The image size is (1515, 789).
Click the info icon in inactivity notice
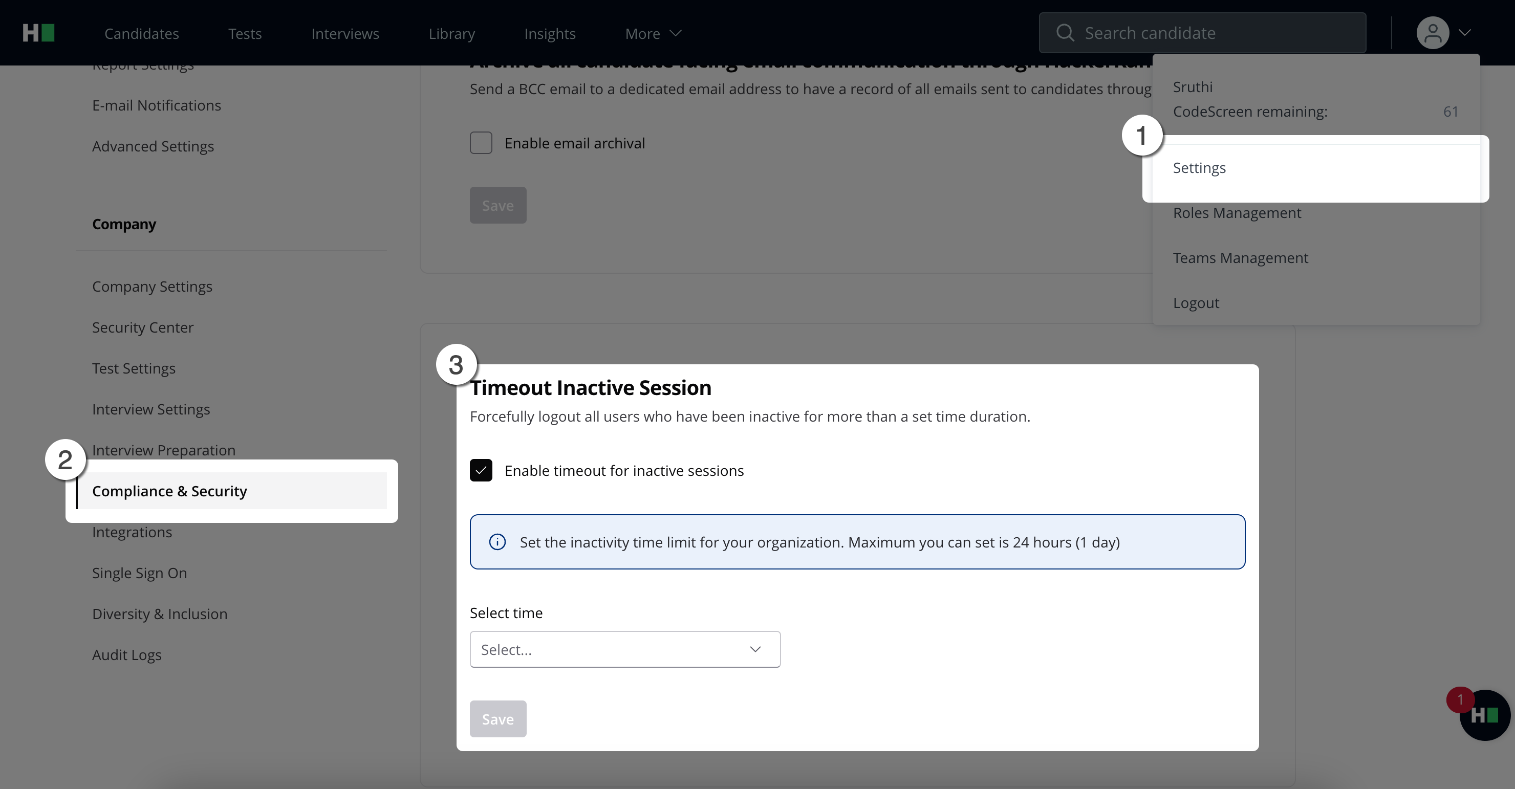tap(497, 542)
